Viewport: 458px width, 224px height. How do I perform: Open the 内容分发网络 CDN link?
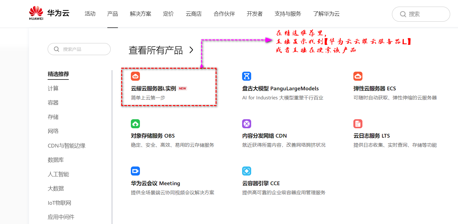point(264,136)
